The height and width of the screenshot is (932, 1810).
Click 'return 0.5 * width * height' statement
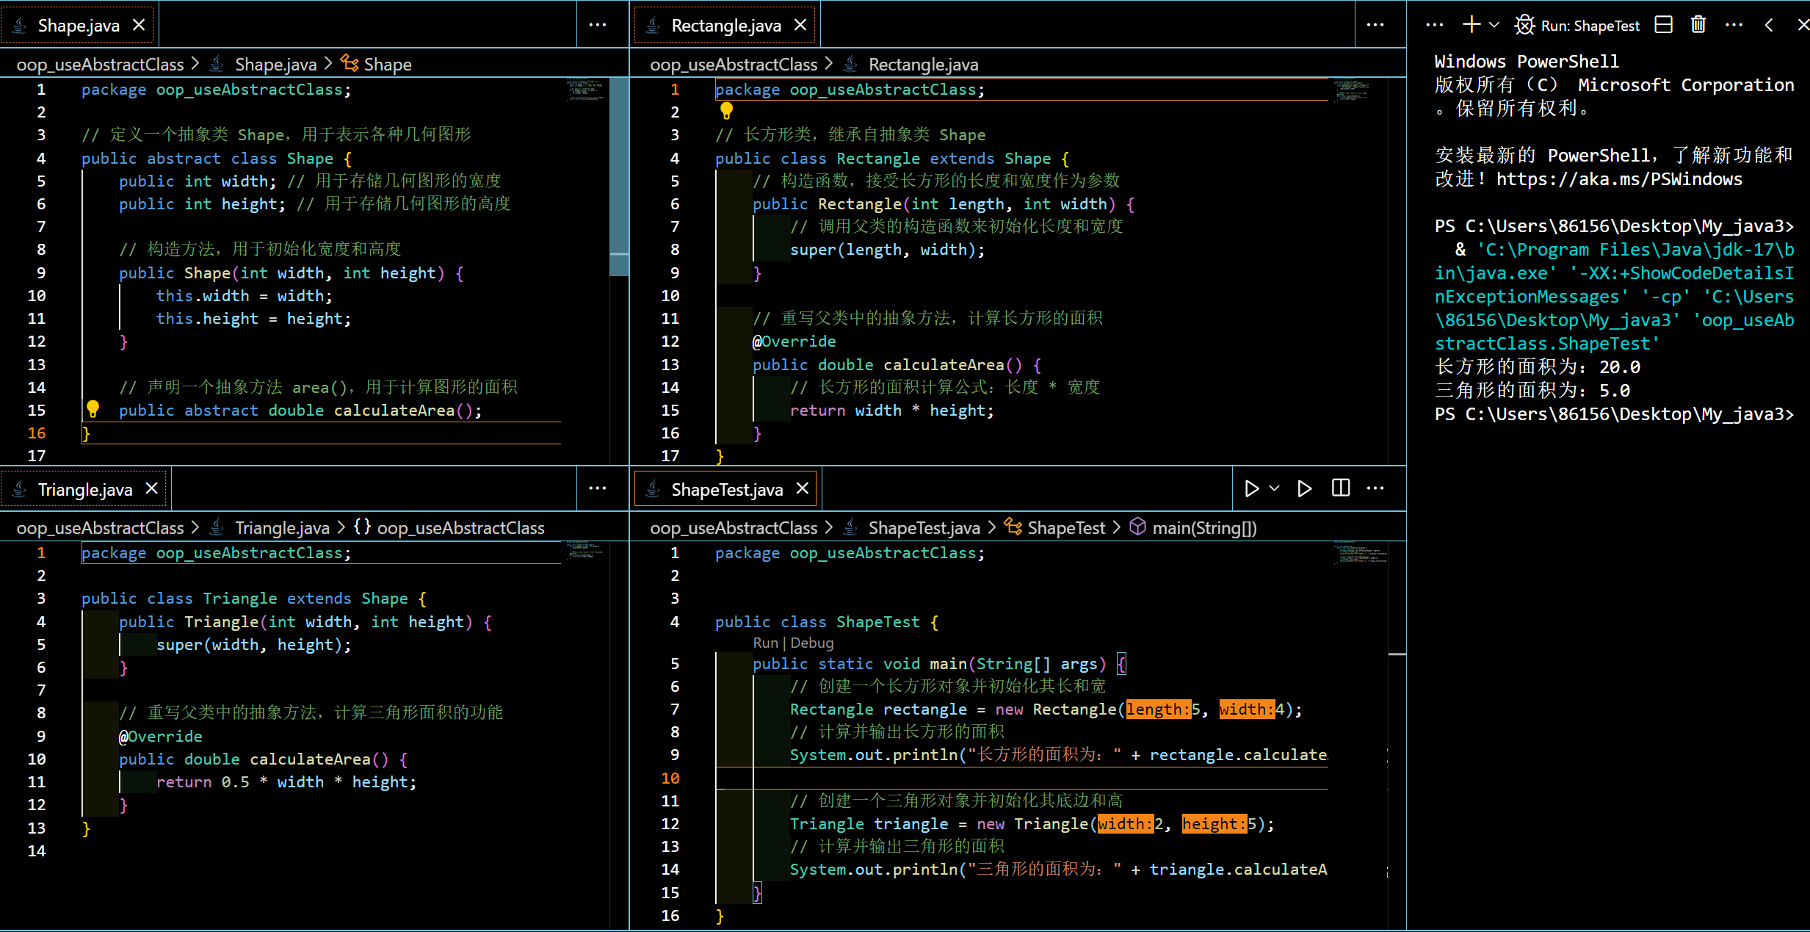[286, 782]
